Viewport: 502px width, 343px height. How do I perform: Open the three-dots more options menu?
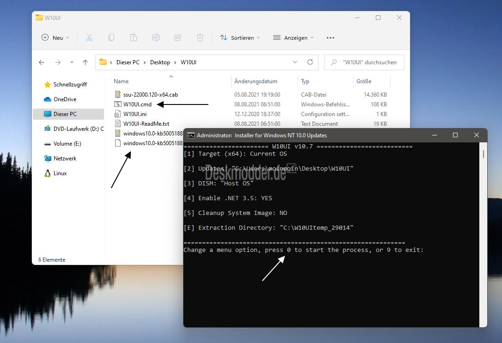click(331, 38)
